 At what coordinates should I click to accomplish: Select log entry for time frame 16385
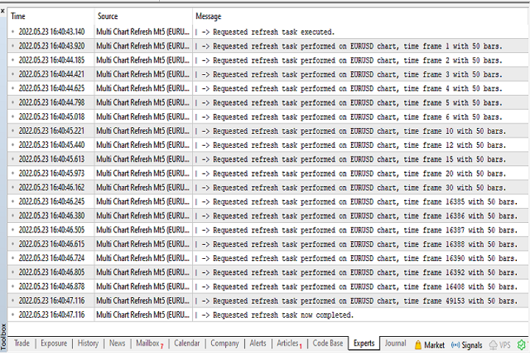pos(269,202)
